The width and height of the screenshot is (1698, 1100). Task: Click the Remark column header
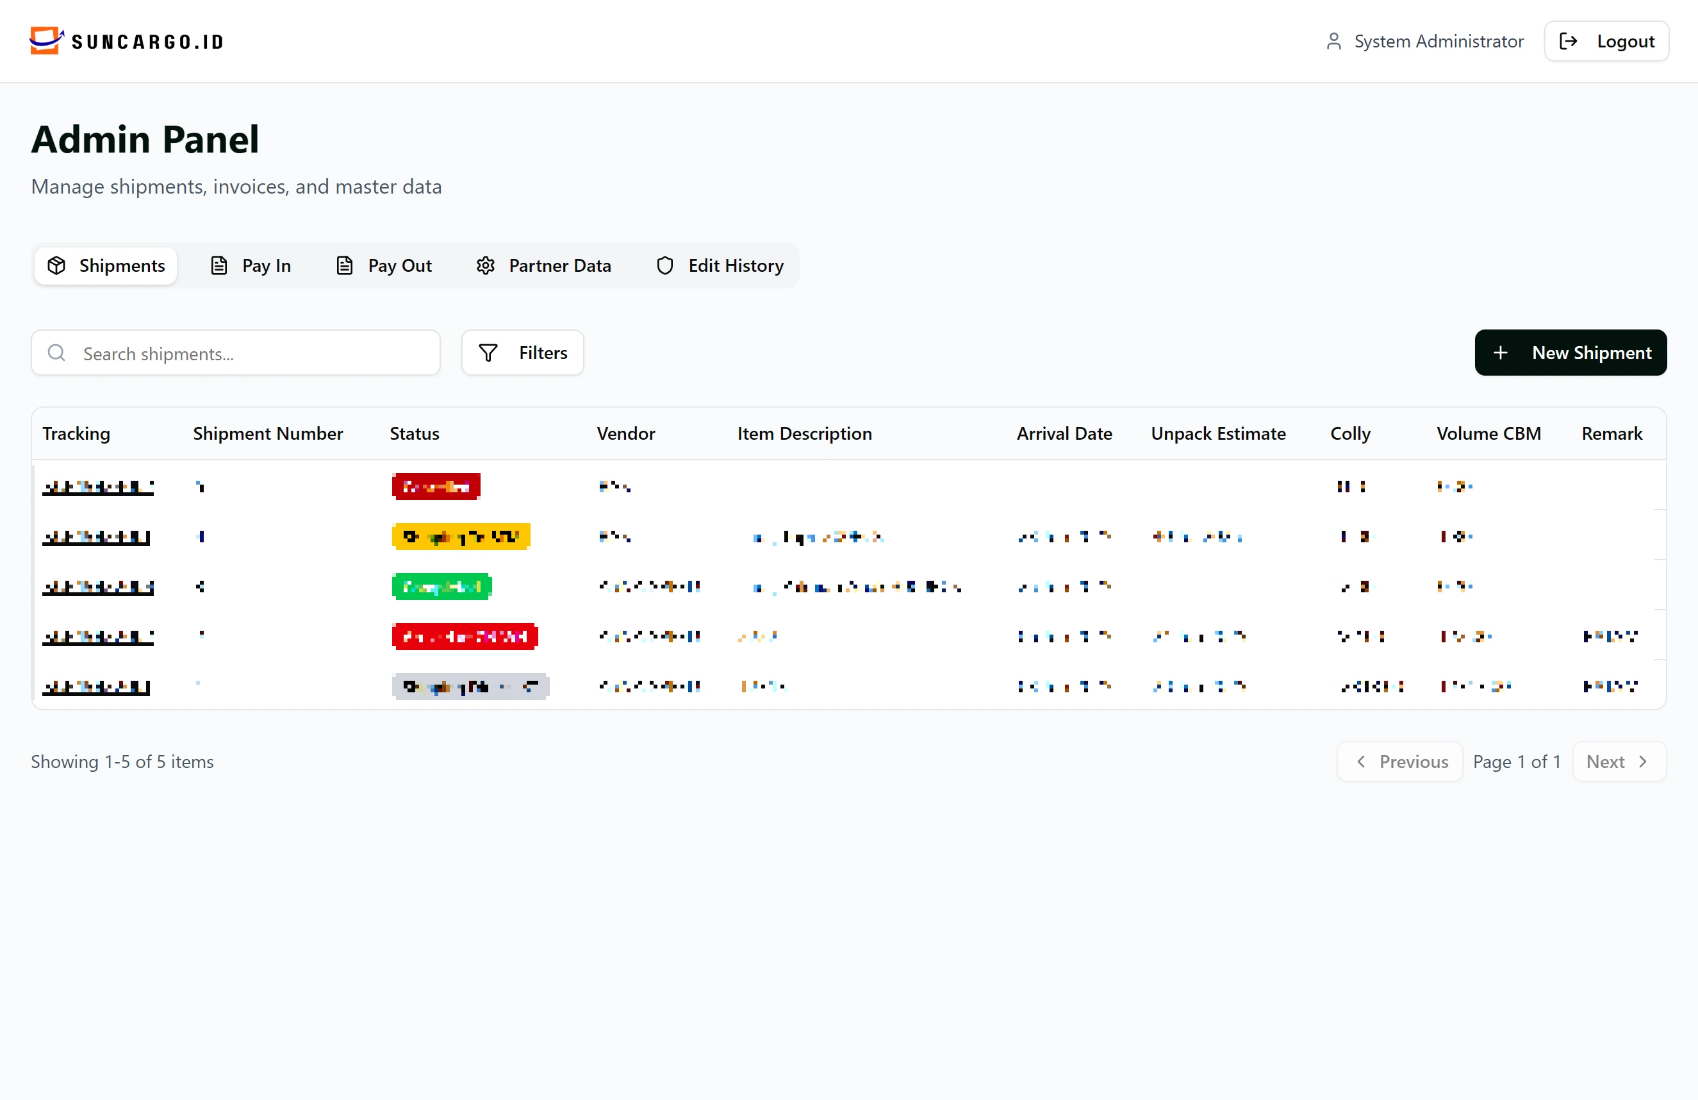tap(1611, 433)
